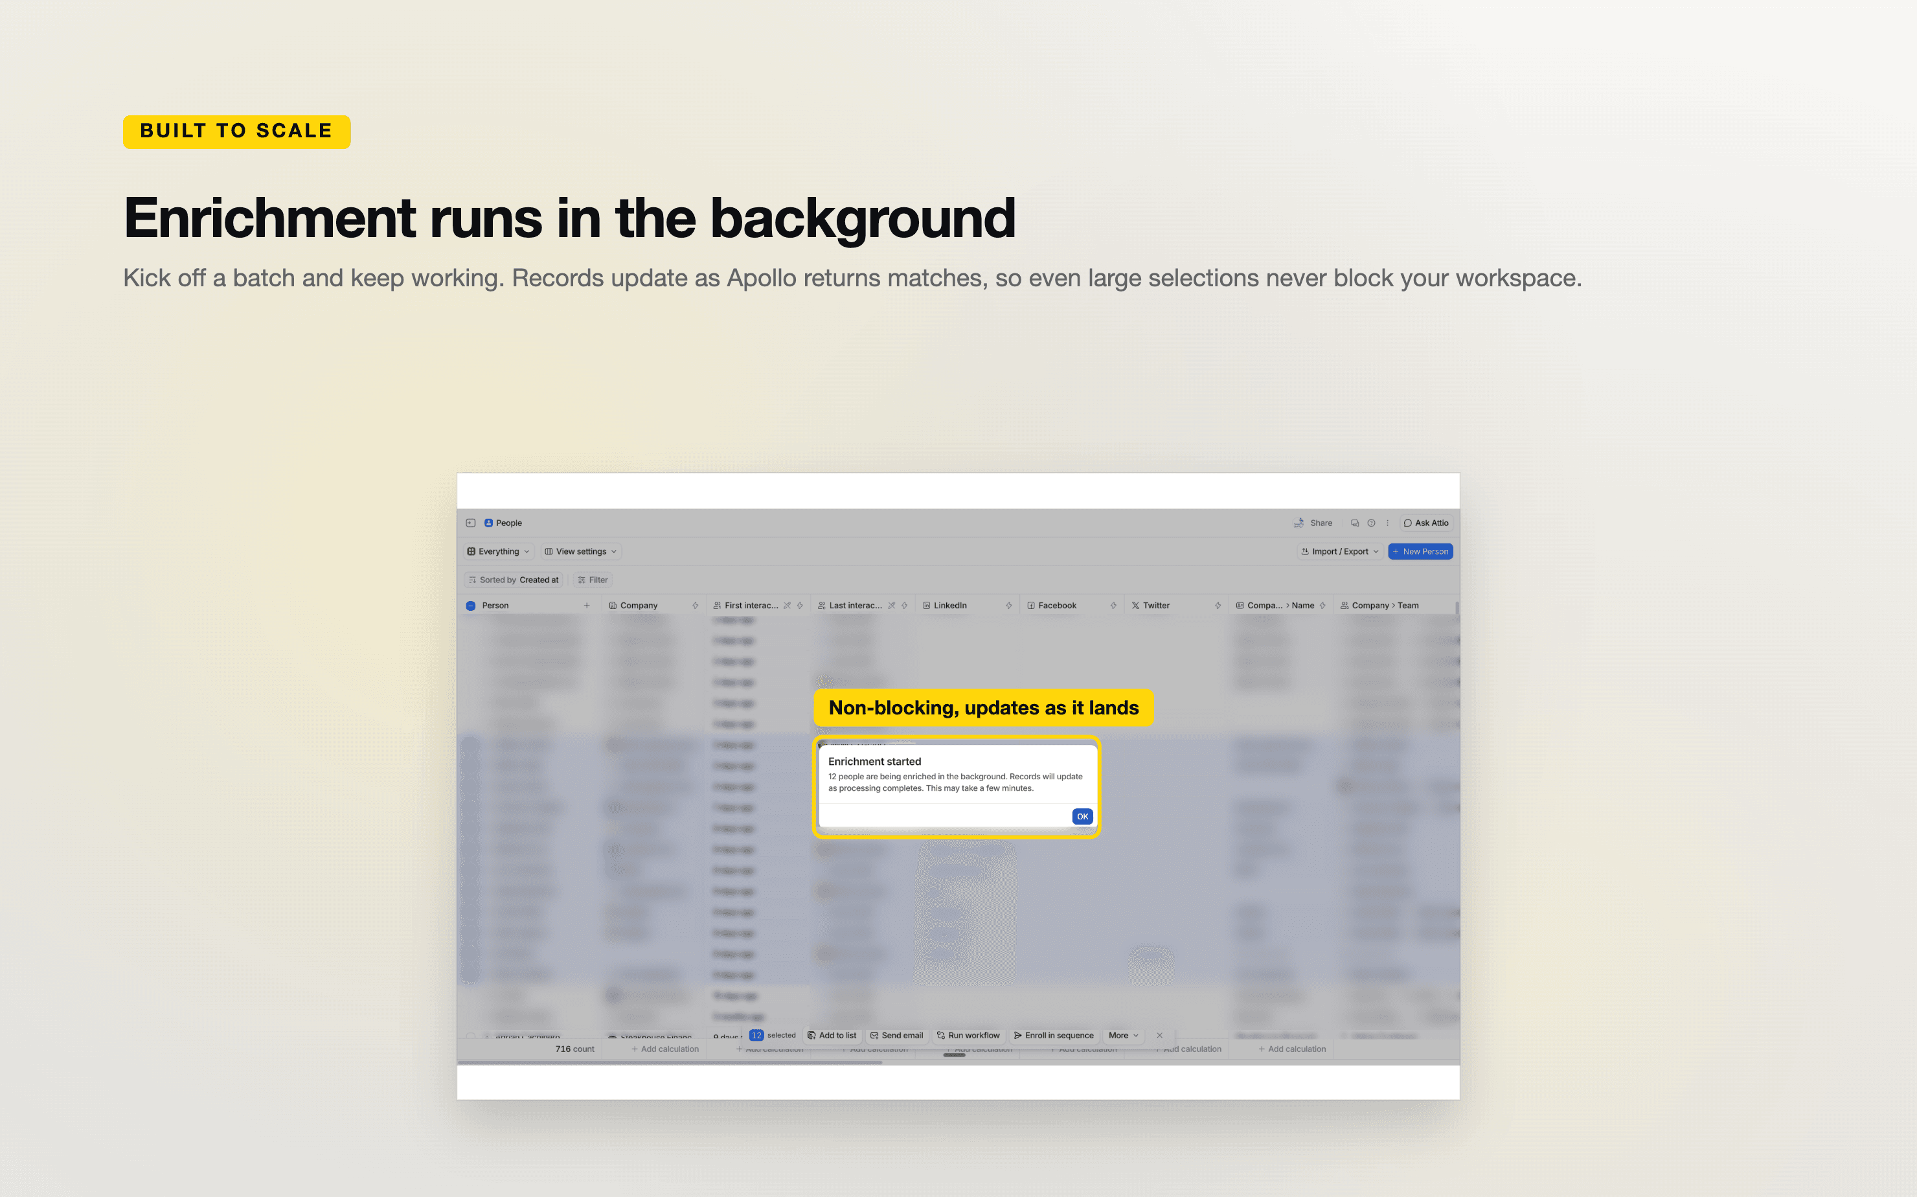Add calculation under the Company column
Viewport: 1917px width, 1197px height.
[665, 1049]
